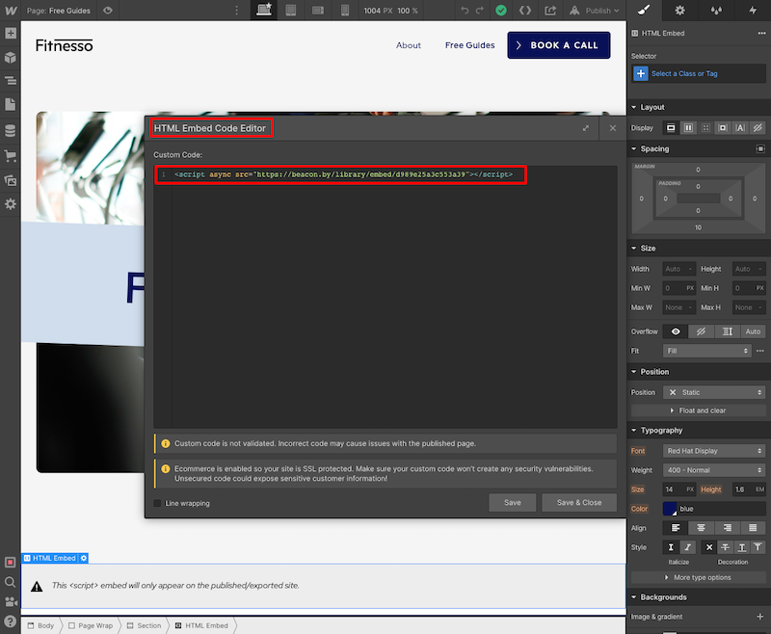The height and width of the screenshot is (634, 771).
Task: Open the CMS Collections panel
Action: [11, 131]
